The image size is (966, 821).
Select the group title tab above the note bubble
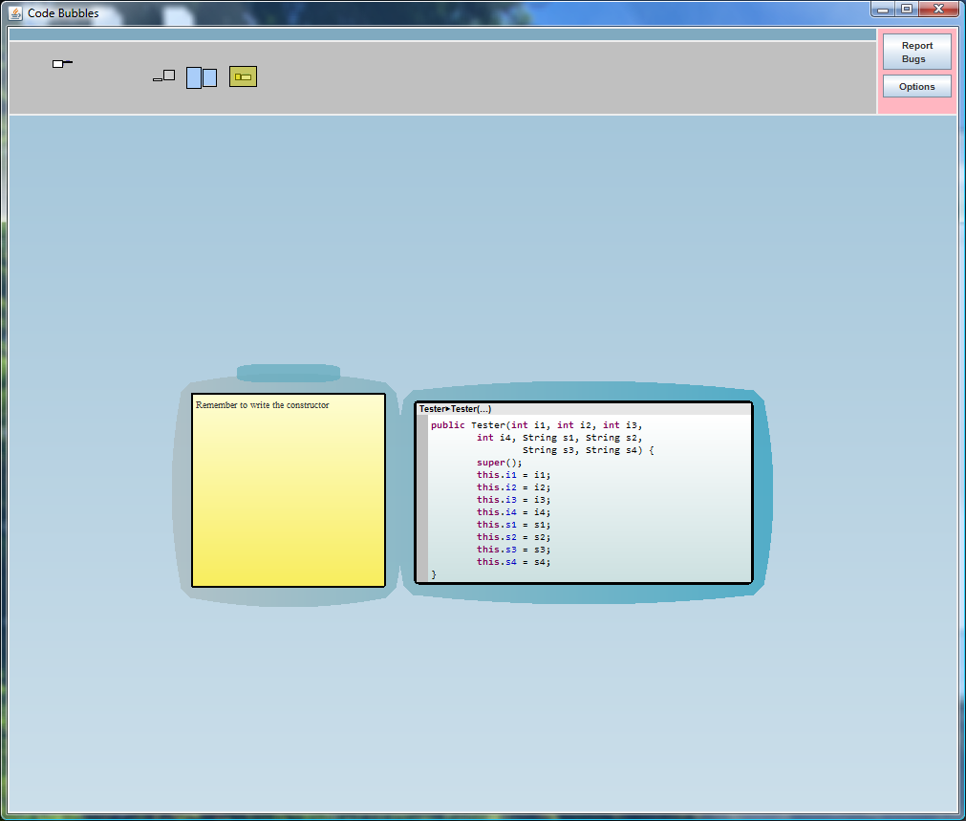(x=289, y=373)
